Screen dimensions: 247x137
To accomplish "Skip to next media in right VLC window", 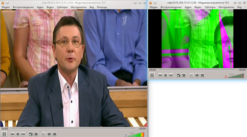I will 171,75.
